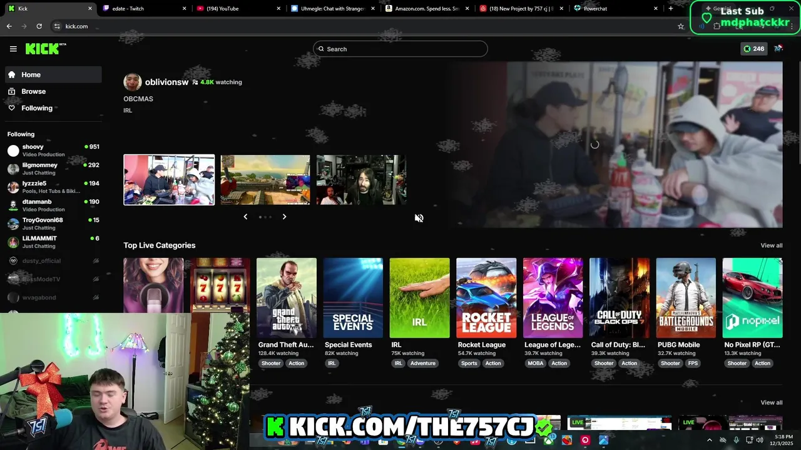
Task: Open followed channel lyzzzie5
Action: tap(53, 187)
